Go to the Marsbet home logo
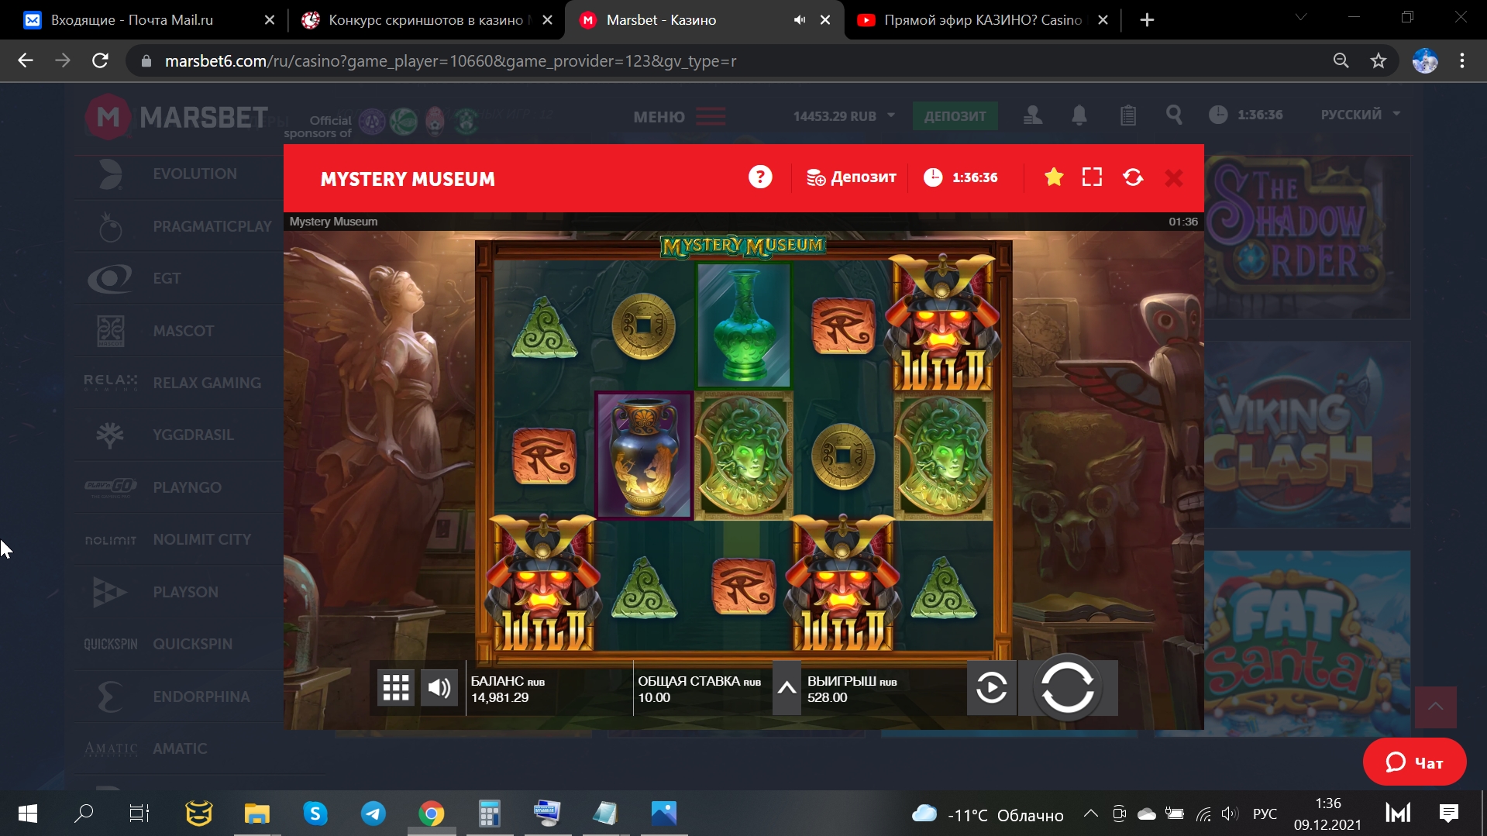The width and height of the screenshot is (1487, 836). click(177, 117)
